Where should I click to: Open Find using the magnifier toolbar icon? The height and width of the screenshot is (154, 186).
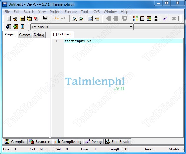click(74, 18)
